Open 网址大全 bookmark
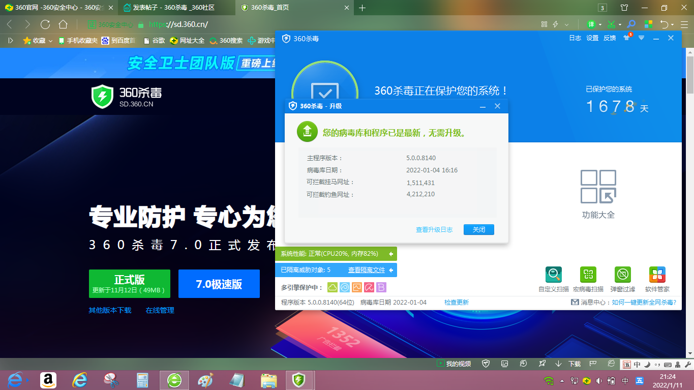The height and width of the screenshot is (390, 694). [x=188, y=41]
